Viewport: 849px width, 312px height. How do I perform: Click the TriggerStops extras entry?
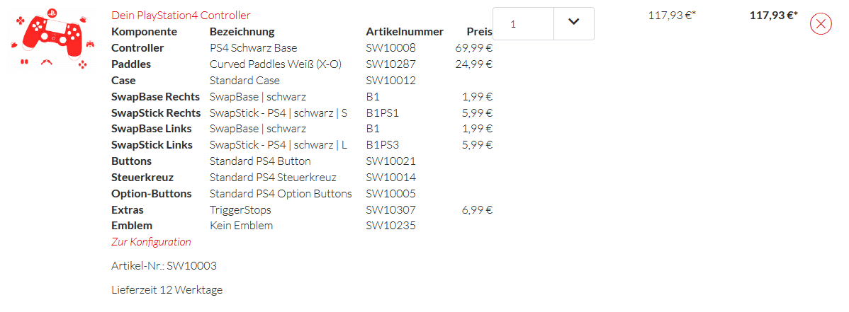[x=240, y=210]
